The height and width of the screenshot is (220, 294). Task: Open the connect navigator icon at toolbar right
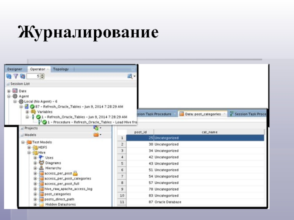pyautogui.click(x=130, y=76)
